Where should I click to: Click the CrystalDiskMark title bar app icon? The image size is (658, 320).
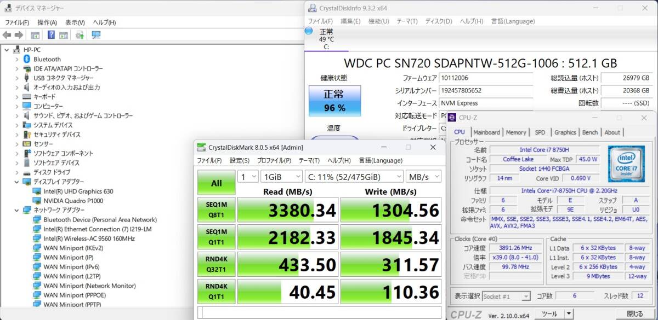pos(201,147)
